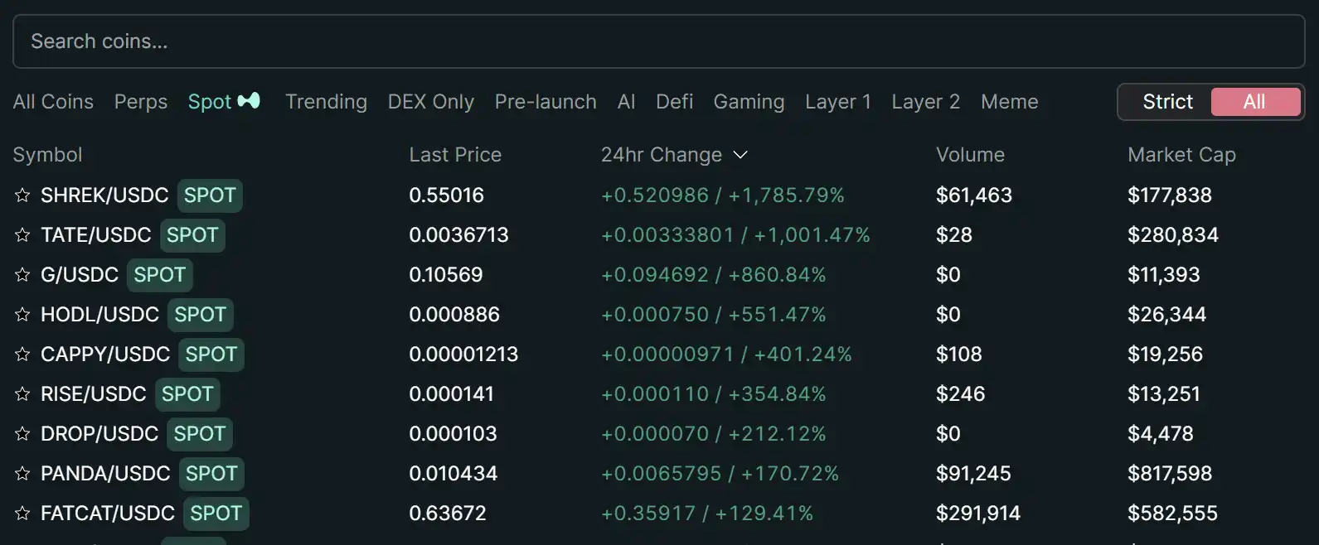
Task: Open the PANDA/USDC trading pair
Action: [105, 474]
